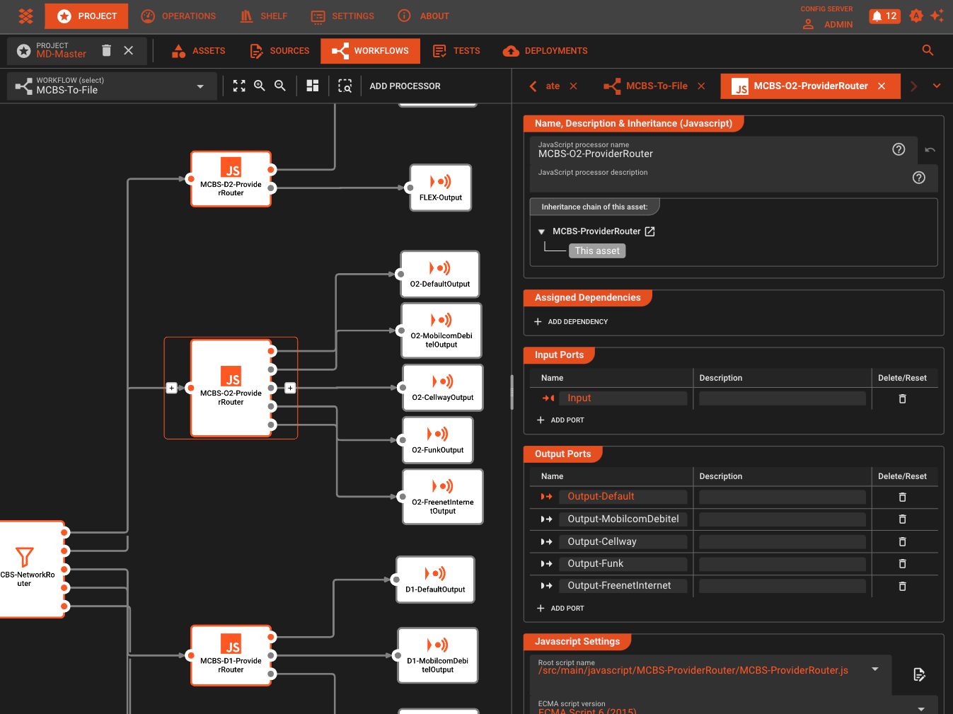Collapse the MCBS-ProviderRouter inheritance chain triangle
Viewport: 953px width, 714px height.
[x=541, y=231]
